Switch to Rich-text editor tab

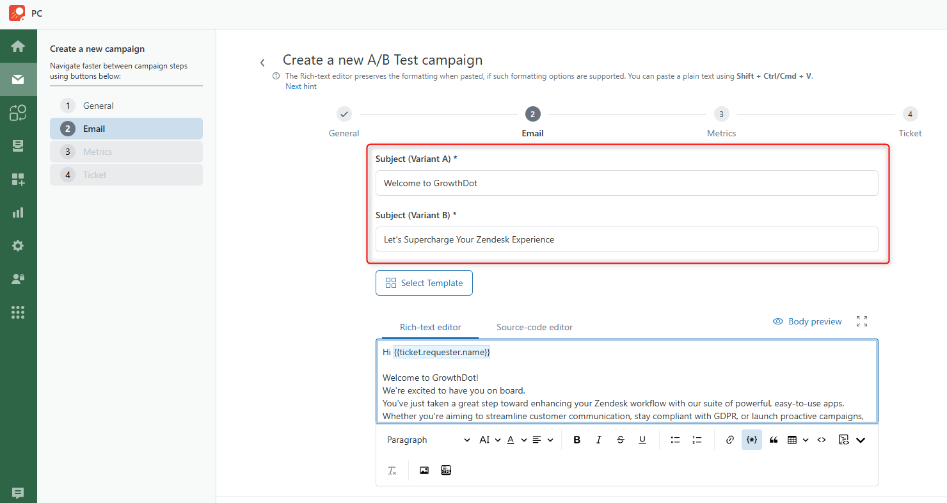coord(430,327)
